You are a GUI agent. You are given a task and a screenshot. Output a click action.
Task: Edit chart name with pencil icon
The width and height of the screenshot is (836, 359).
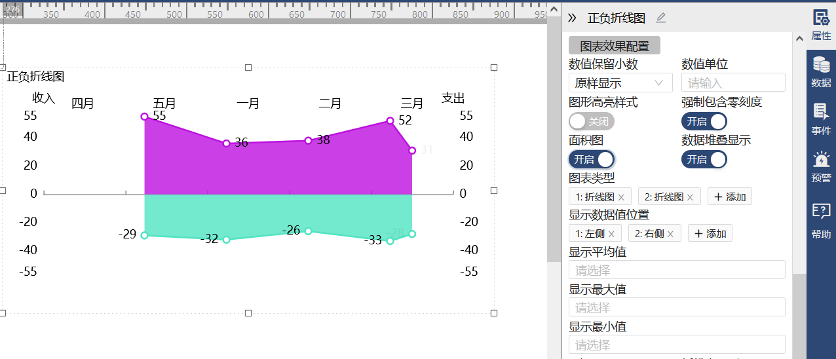[x=661, y=18]
